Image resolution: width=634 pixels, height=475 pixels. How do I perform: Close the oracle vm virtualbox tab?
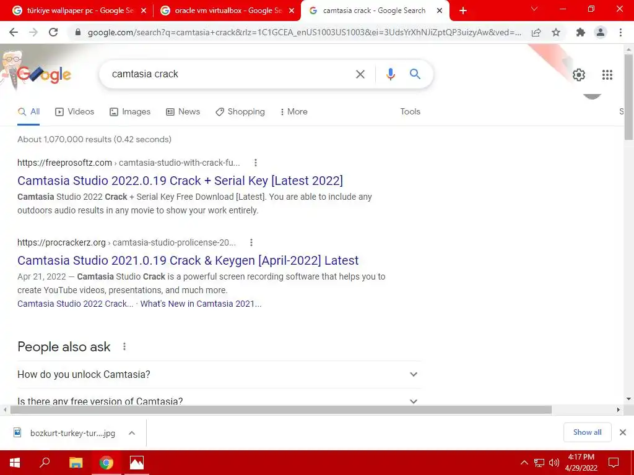pos(292,11)
